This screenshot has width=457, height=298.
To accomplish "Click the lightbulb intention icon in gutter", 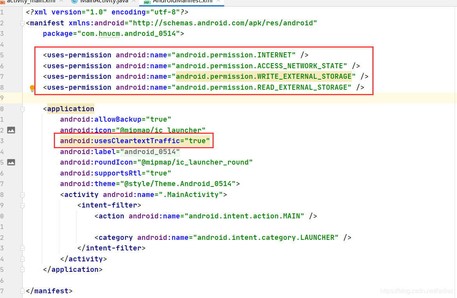I will (32, 89).
